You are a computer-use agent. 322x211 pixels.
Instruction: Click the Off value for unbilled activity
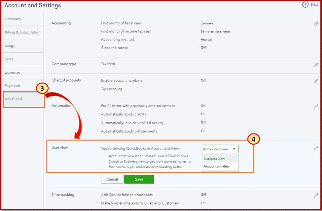203,123
